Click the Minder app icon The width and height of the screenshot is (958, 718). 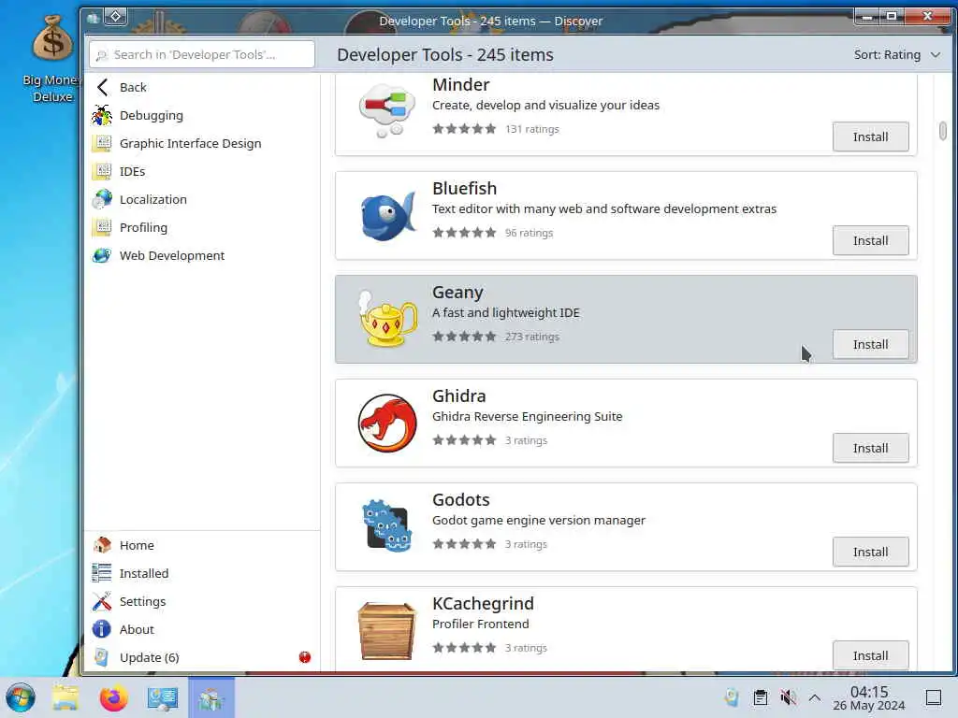386,111
